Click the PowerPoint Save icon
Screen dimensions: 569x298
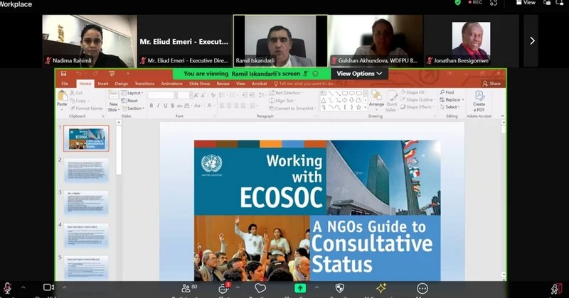pos(63,74)
